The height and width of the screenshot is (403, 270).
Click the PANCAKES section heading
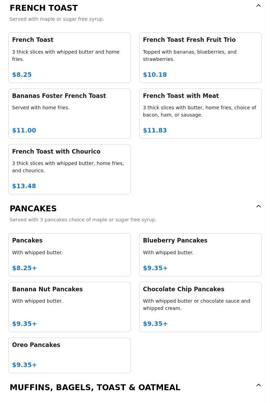(x=33, y=209)
